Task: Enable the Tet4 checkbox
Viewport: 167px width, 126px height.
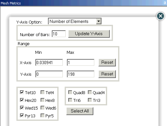Action: [x=42, y=92]
